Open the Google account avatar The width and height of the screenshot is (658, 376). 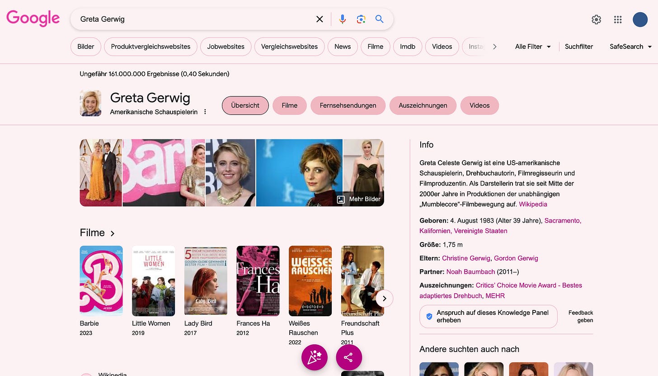tap(640, 19)
